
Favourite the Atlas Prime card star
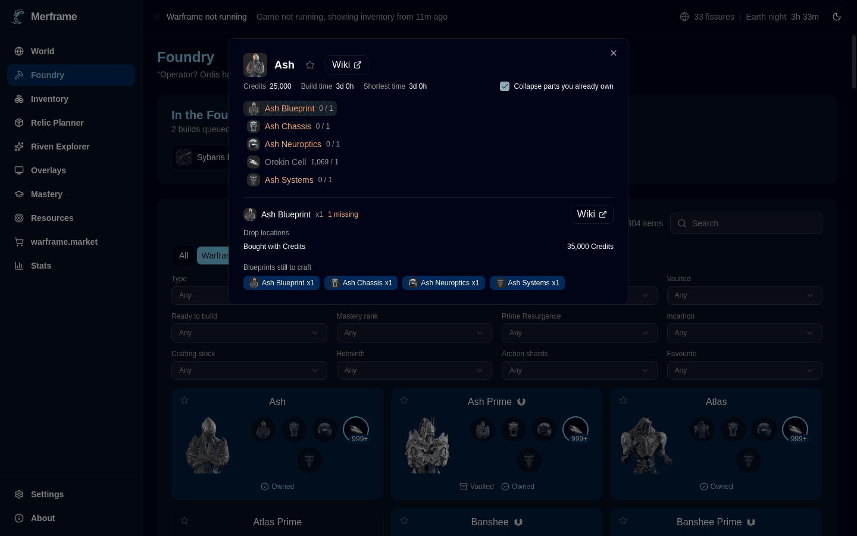point(184,521)
